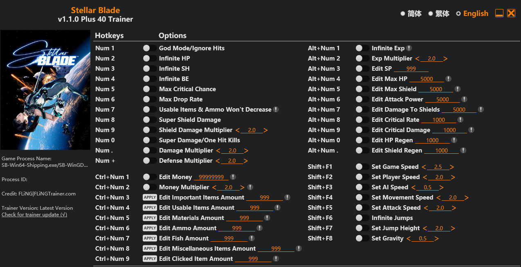Click the Edit Money value field

(x=211, y=177)
